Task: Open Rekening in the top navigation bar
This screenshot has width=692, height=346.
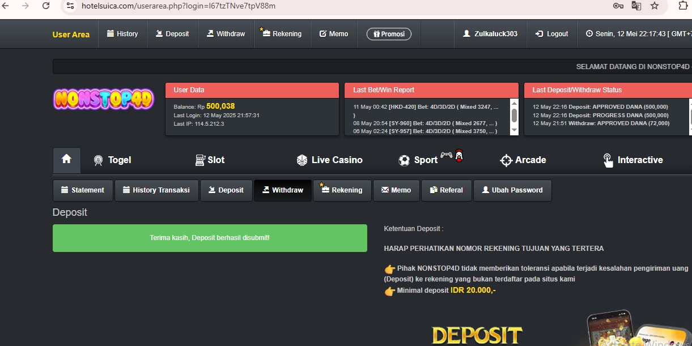Action: 281,34
